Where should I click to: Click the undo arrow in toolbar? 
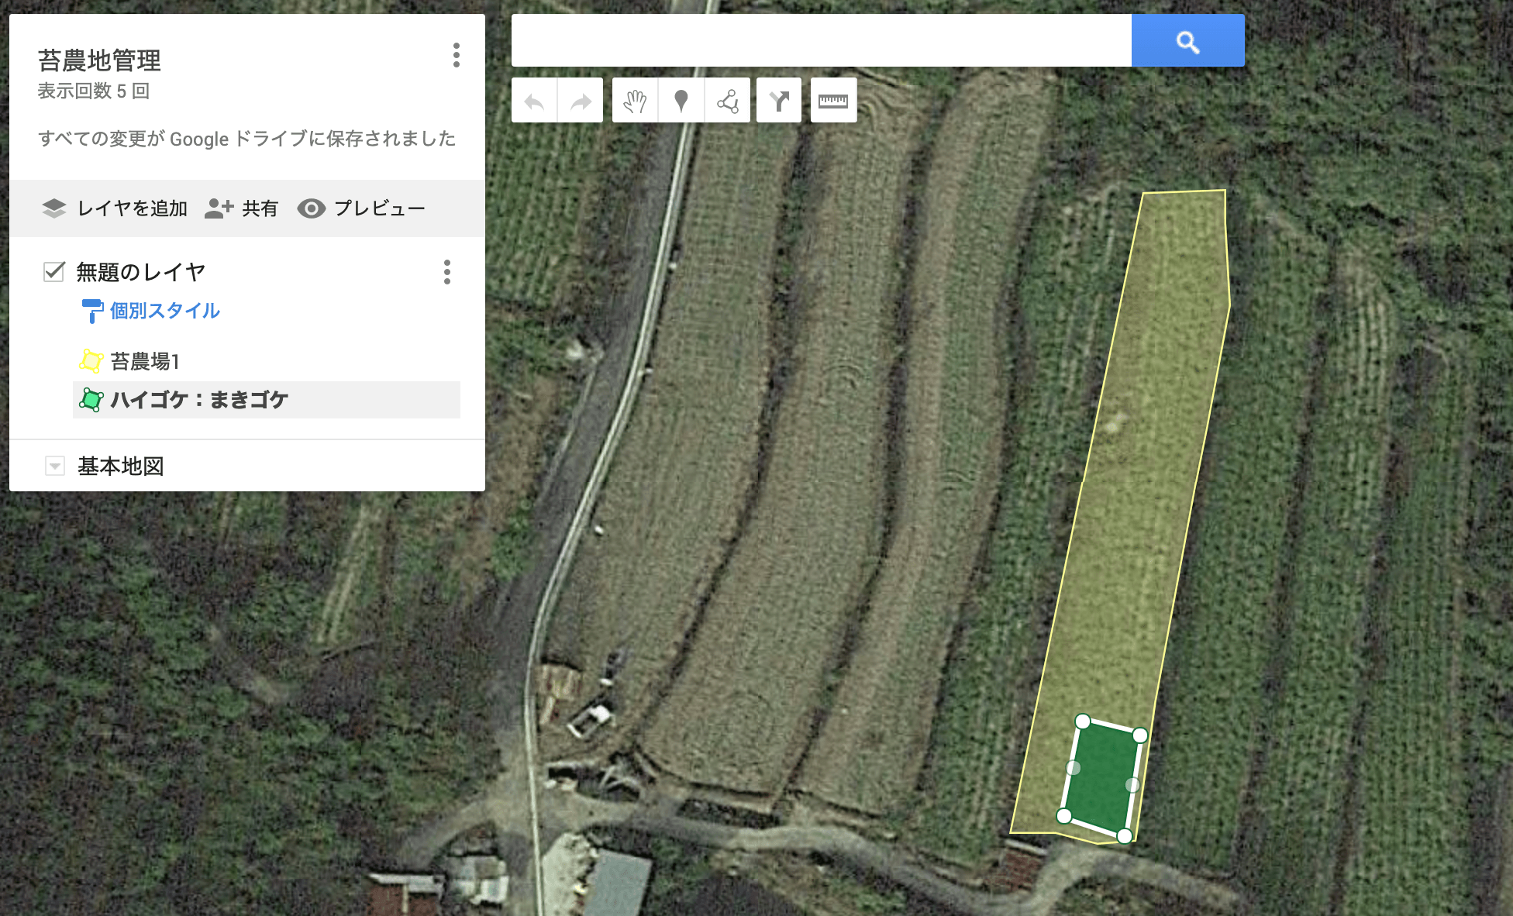click(534, 101)
